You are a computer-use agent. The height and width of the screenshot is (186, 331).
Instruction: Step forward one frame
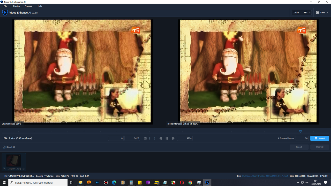pyautogui.click(x=173, y=138)
